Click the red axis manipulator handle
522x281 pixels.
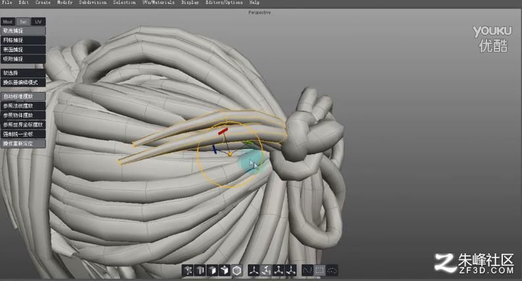pyautogui.click(x=223, y=131)
